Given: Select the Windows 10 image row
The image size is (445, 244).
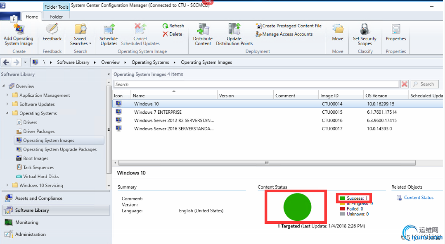Looking at the screenshot, I should click(x=277, y=104).
